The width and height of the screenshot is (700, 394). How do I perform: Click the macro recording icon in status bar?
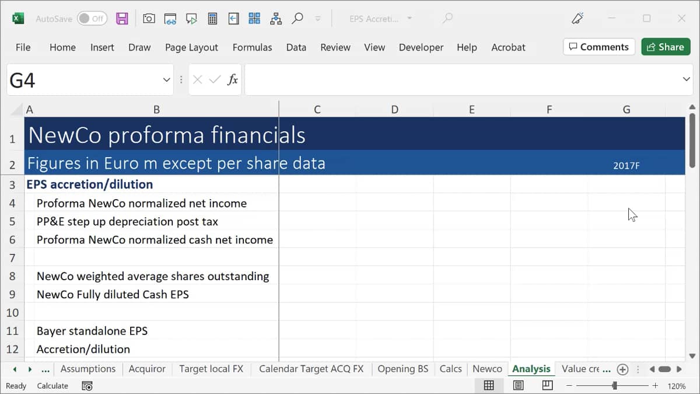point(87,386)
